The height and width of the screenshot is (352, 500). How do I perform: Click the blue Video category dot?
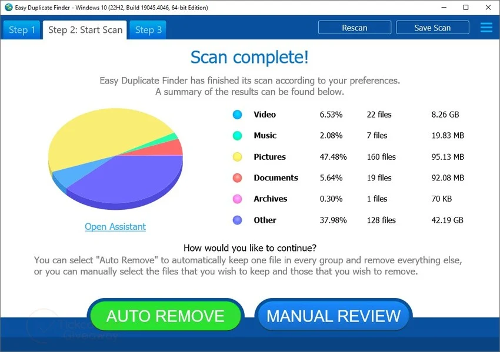point(237,115)
